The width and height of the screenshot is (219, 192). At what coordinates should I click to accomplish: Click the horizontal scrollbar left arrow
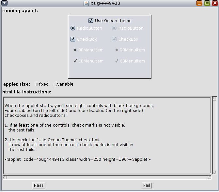[5, 177]
